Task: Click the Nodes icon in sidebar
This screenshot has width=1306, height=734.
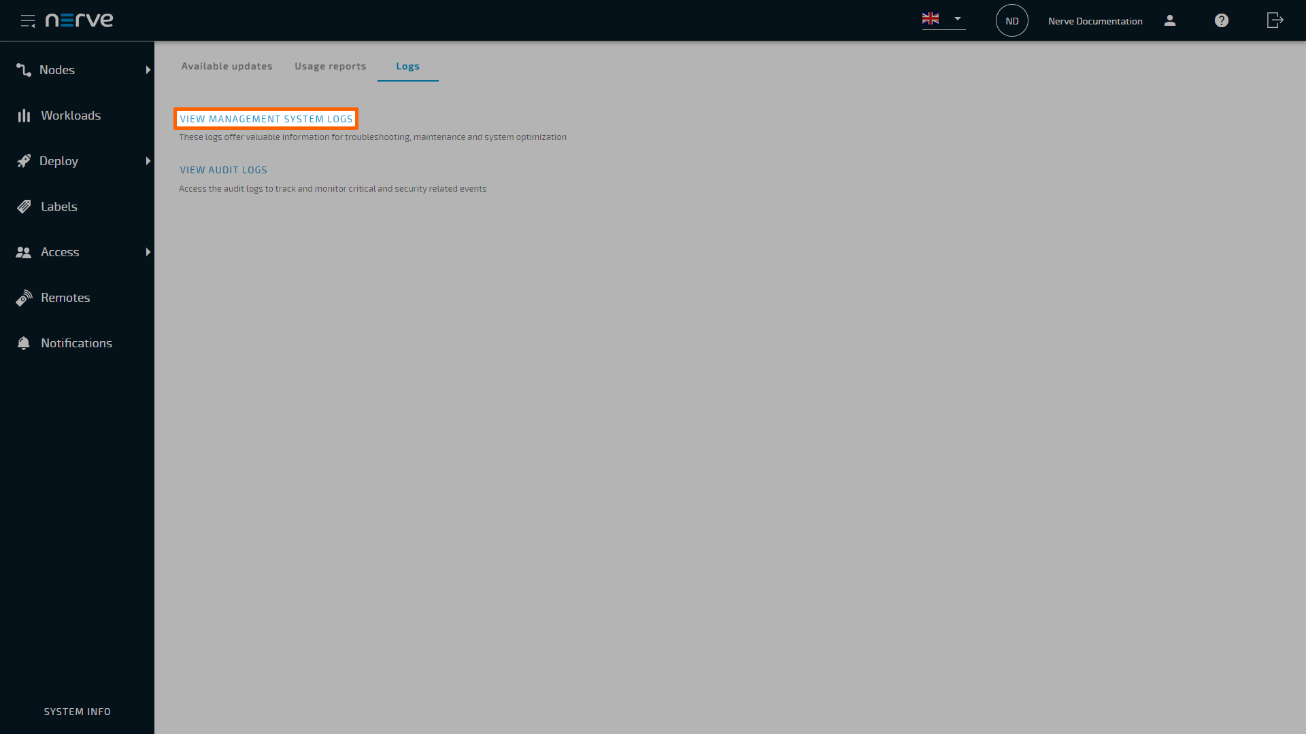Action: point(23,69)
